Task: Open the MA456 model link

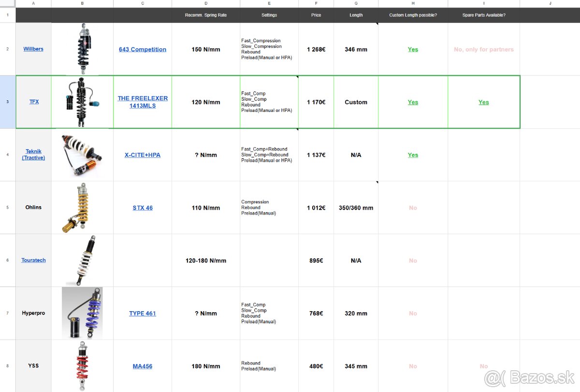Action: pos(143,366)
